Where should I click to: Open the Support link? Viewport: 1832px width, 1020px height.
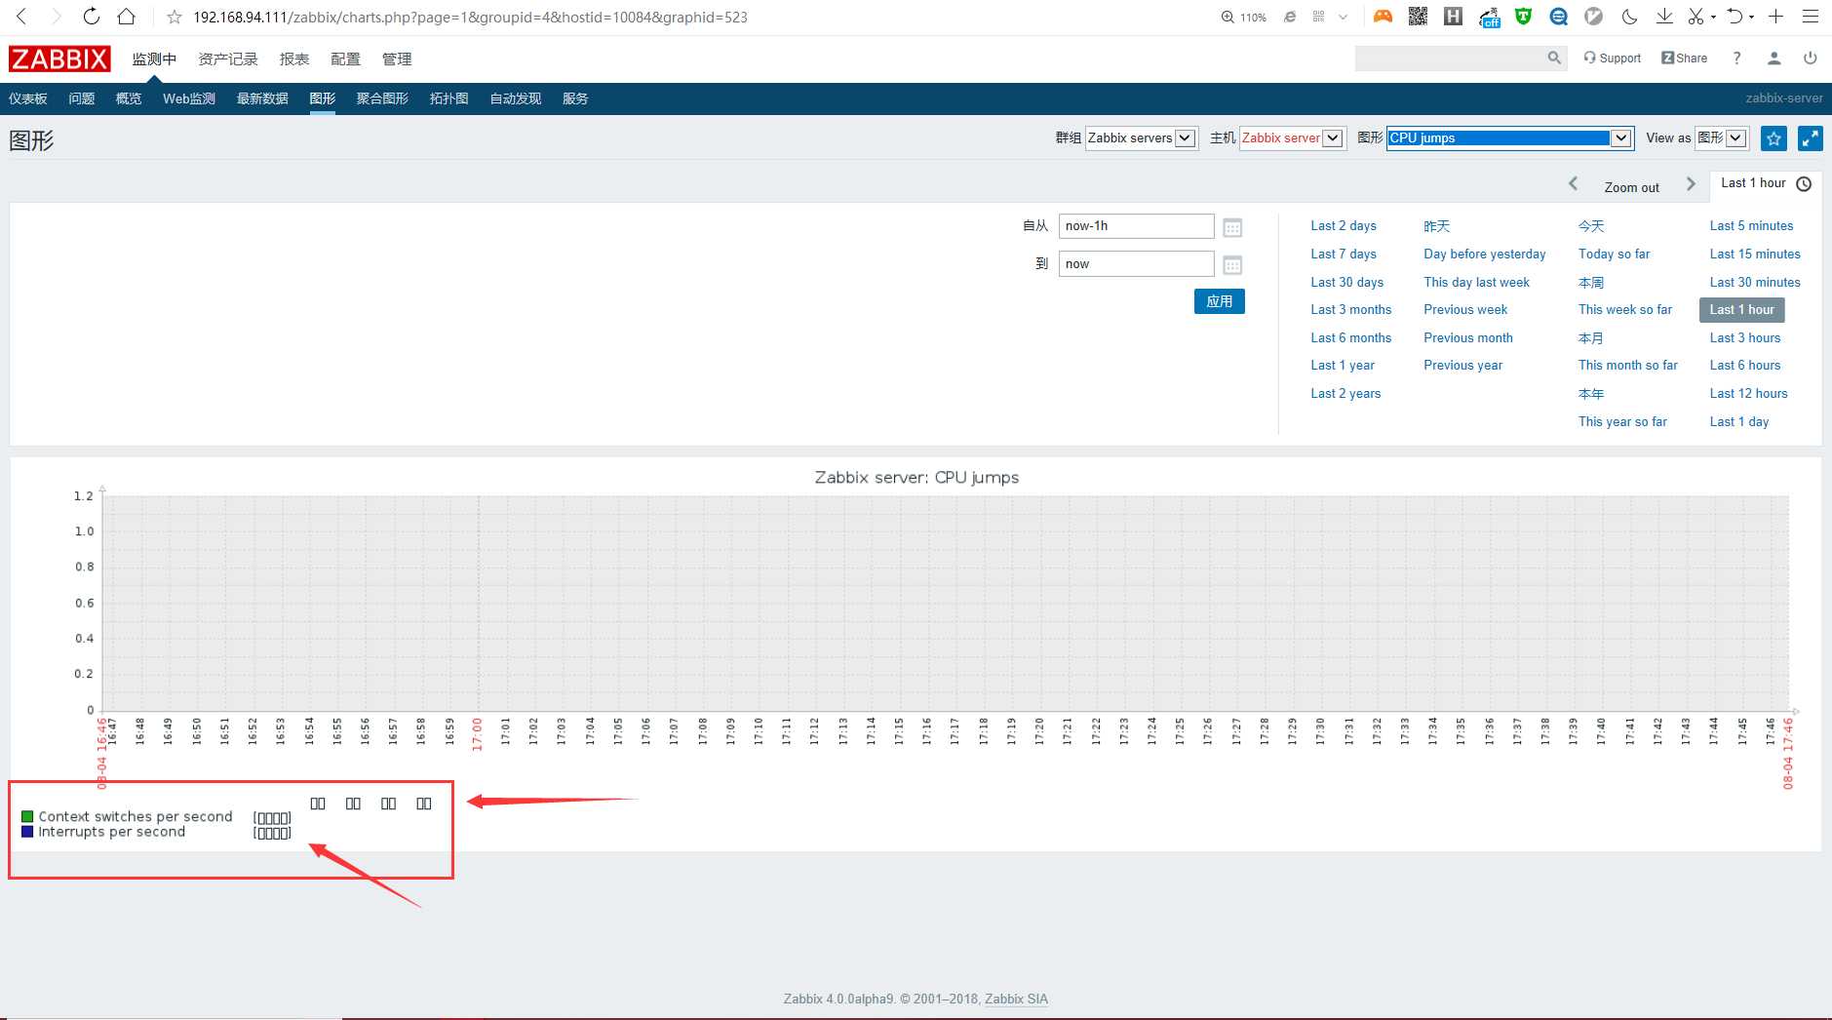pyautogui.click(x=1612, y=59)
